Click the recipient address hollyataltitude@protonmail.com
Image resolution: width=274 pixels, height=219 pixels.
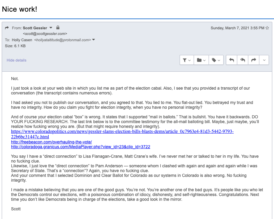[62, 40]
